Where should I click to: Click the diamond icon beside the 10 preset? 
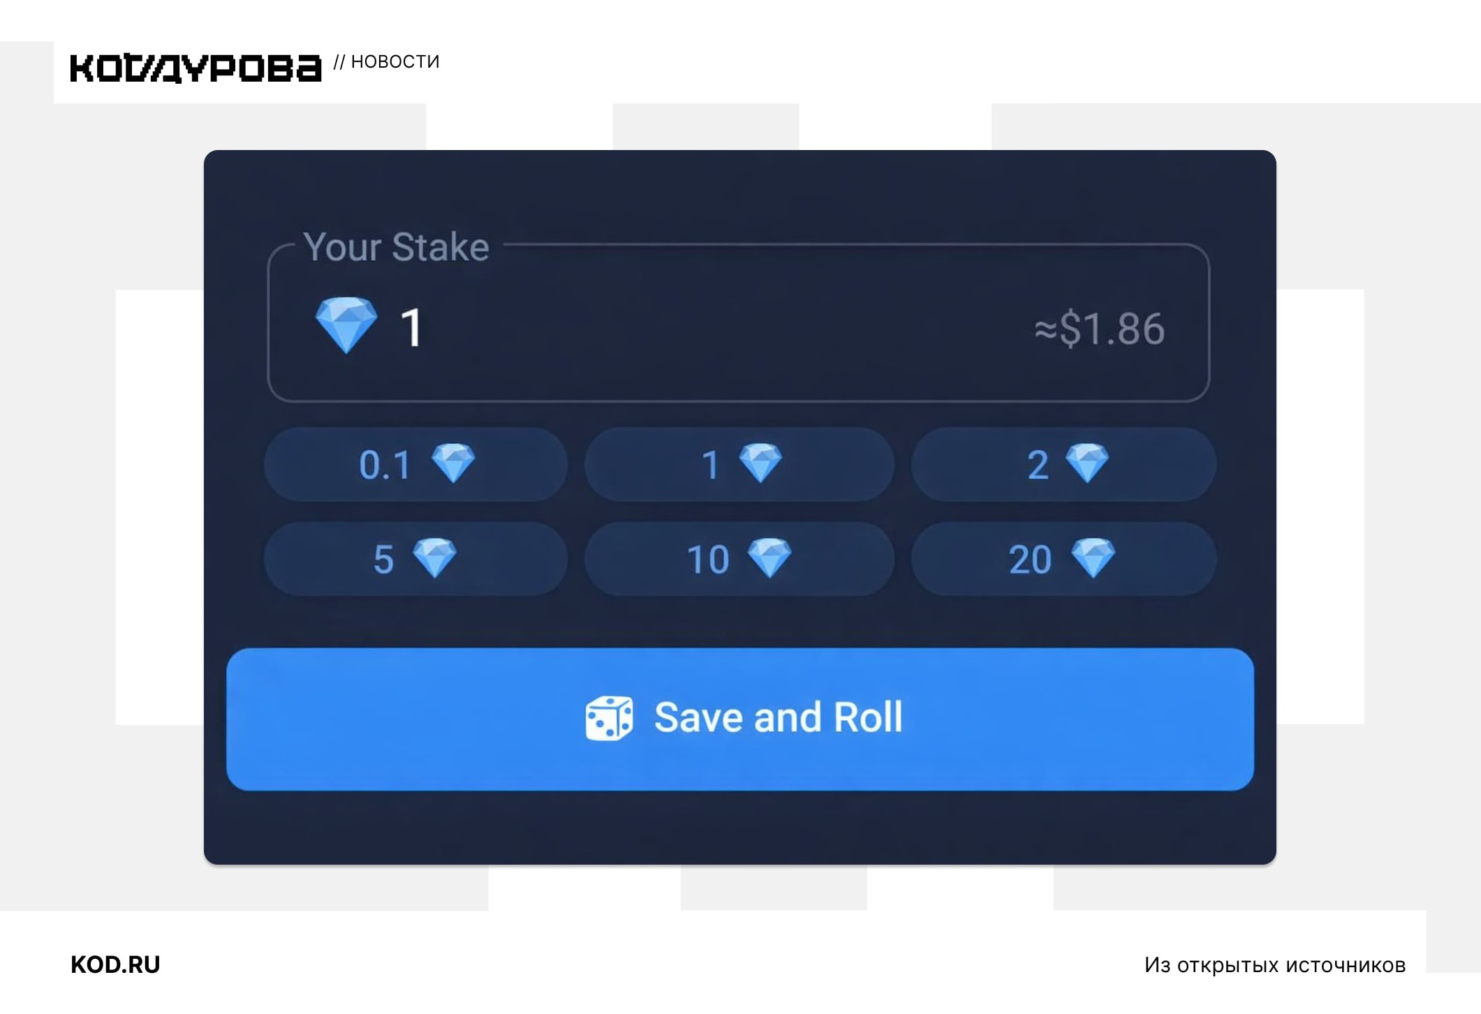[x=769, y=558]
